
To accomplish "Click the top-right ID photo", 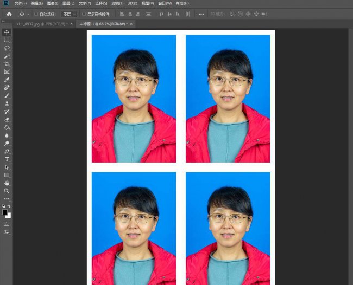I will coord(228,99).
